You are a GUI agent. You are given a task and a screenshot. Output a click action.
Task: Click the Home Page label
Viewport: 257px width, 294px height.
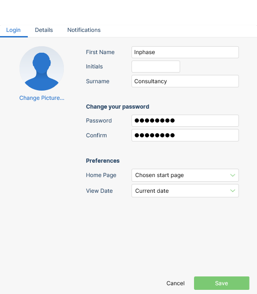[x=101, y=175]
